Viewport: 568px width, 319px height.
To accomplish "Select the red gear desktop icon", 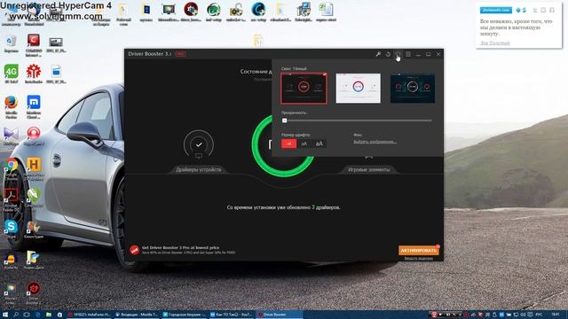I will [x=34, y=74].
